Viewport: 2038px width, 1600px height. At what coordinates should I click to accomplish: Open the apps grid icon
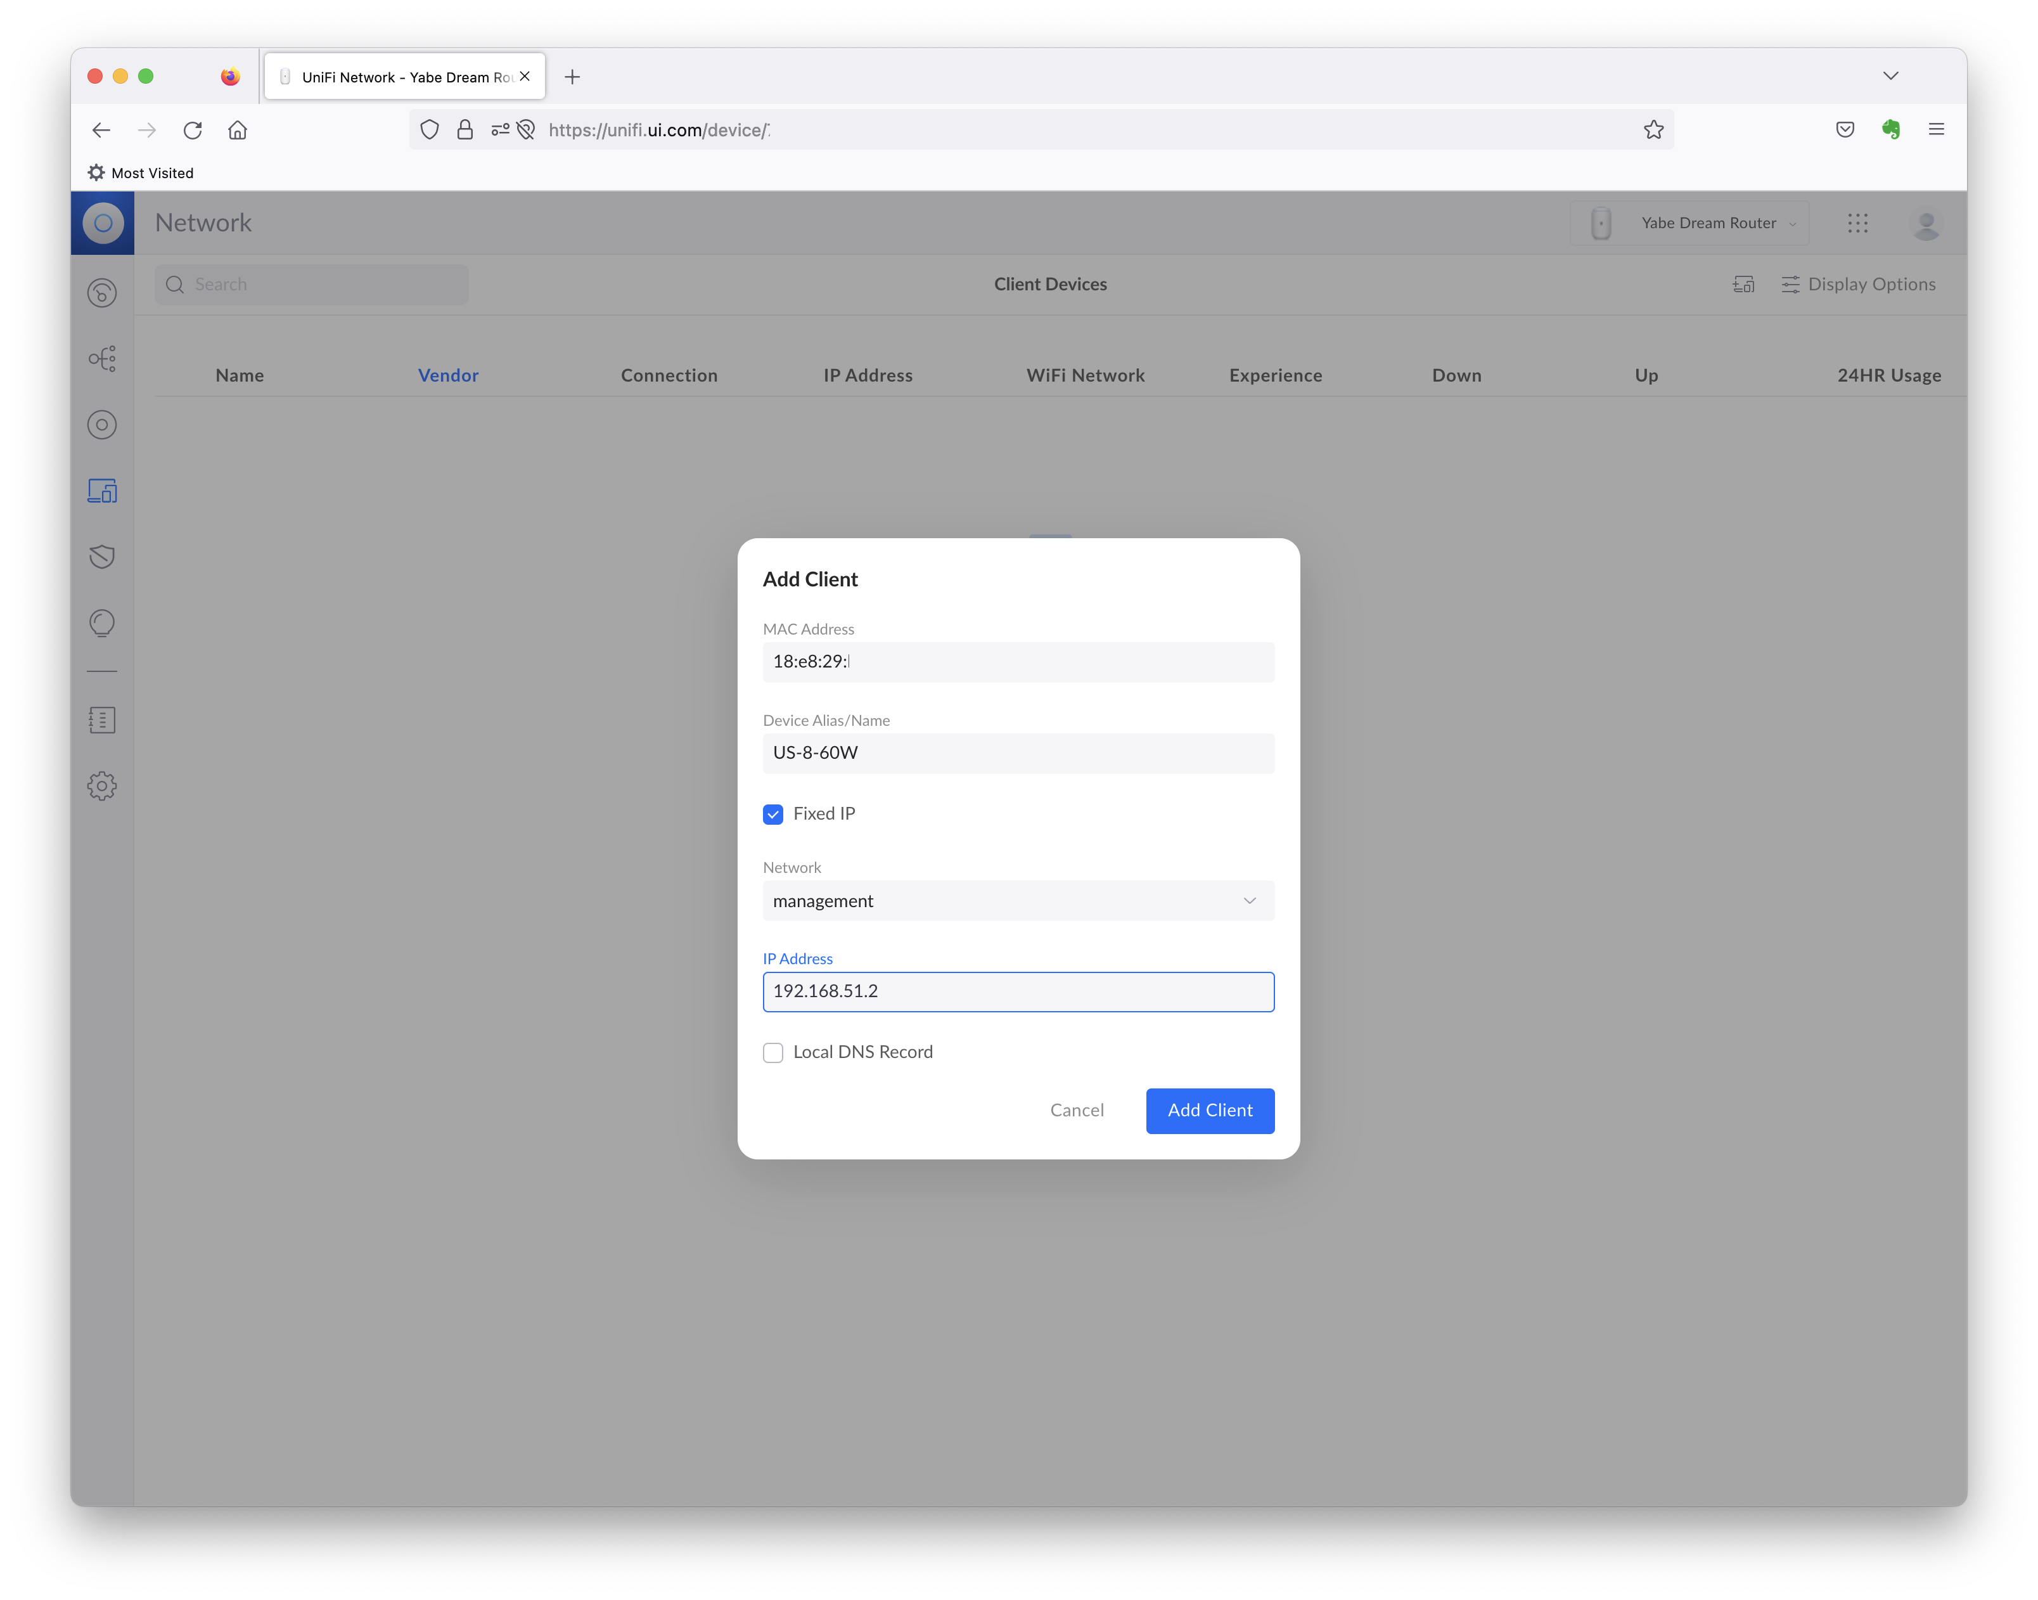point(1858,223)
